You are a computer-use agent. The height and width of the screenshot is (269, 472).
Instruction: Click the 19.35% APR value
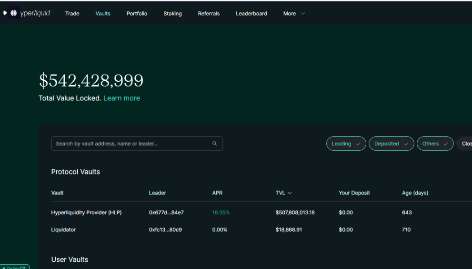(x=221, y=212)
